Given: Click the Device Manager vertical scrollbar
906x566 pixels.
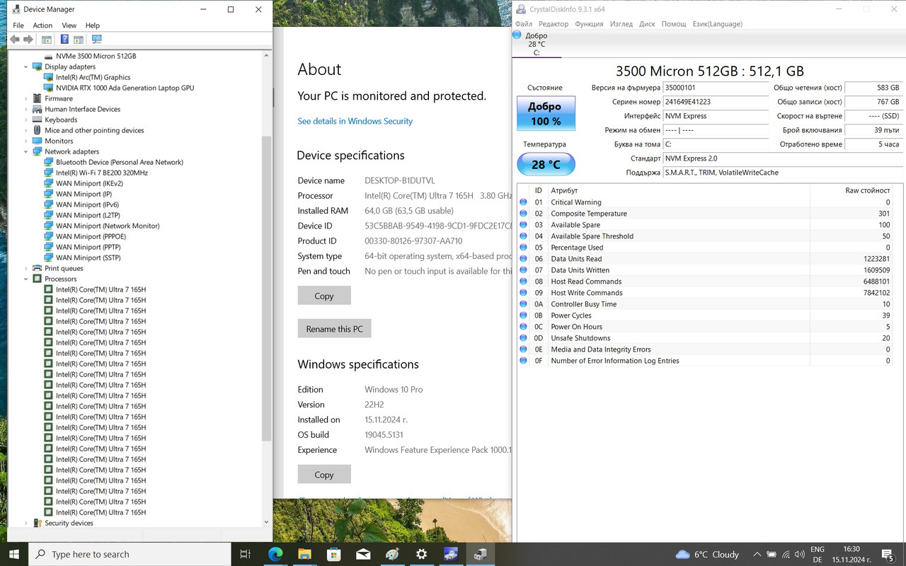Looking at the screenshot, I should (x=267, y=289).
